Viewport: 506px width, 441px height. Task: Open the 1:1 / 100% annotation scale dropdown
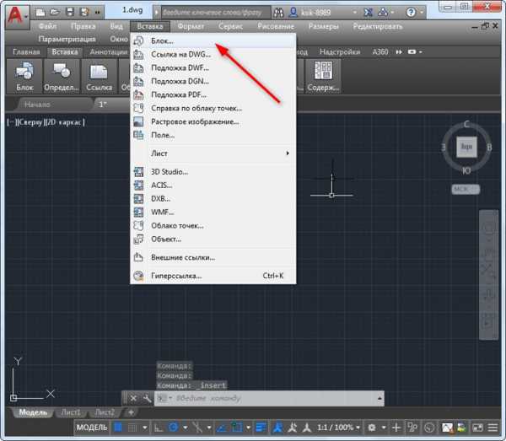coord(338,428)
